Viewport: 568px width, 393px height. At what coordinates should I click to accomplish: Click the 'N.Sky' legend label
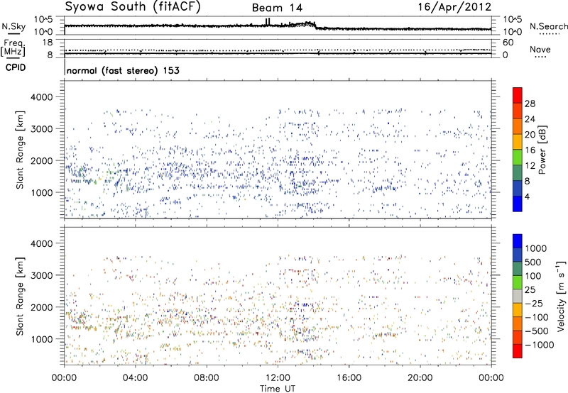[x=13, y=26]
